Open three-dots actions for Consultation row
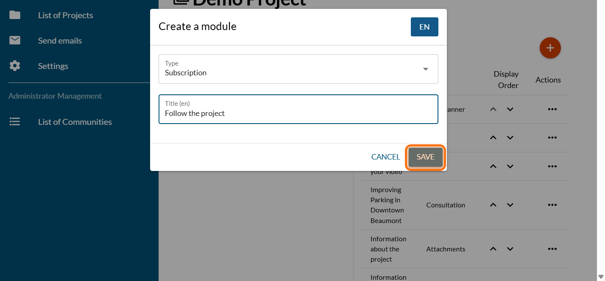Screen dimensions: 605x281 pyautogui.click(x=552, y=205)
